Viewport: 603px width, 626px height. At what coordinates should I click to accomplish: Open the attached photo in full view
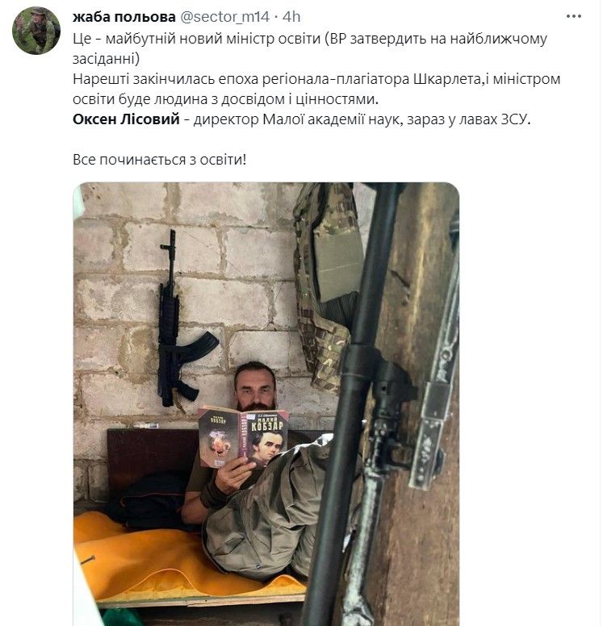coord(266,404)
